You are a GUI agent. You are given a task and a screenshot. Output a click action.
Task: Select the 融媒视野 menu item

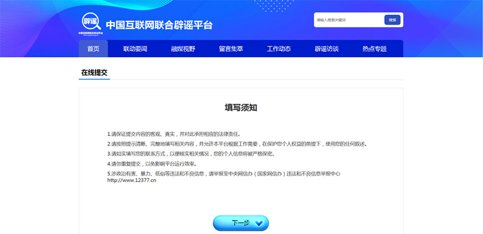click(x=183, y=49)
